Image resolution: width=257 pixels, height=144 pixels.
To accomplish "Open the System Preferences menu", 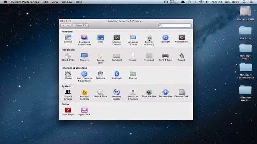I will pos(25,2).
